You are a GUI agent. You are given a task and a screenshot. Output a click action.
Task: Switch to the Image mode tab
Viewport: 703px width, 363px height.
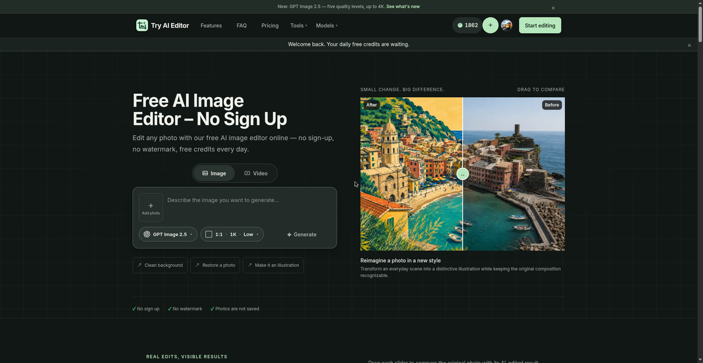pos(214,173)
